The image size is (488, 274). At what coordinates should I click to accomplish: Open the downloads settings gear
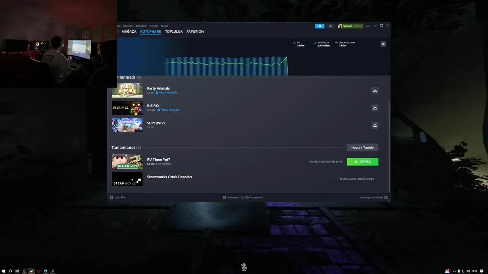tap(383, 44)
